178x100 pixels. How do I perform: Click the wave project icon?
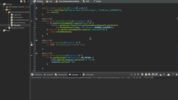(4, 30)
